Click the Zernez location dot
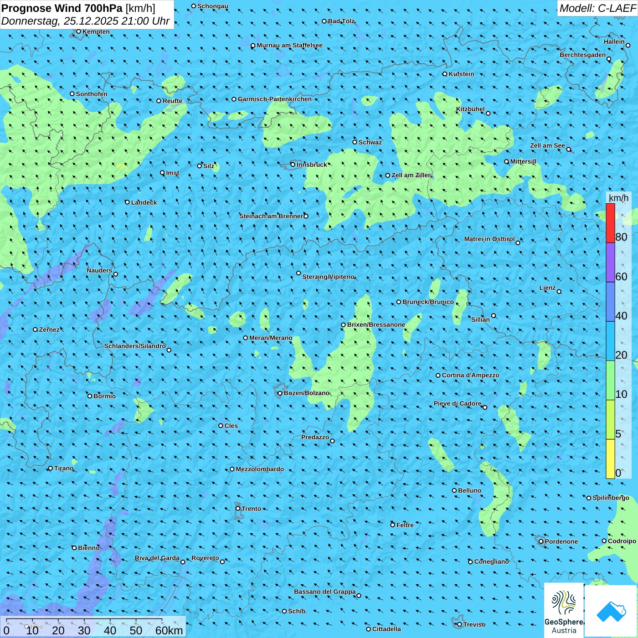Viewport: 638px width, 638px height. [x=35, y=329]
